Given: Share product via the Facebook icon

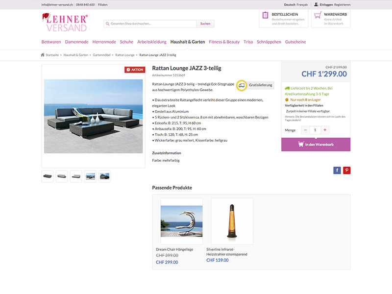Looking at the screenshot, I should (x=337, y=170).
